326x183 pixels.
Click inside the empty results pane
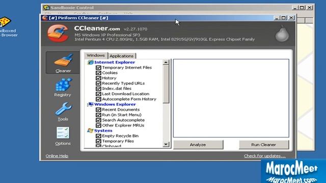coord(231,98)
